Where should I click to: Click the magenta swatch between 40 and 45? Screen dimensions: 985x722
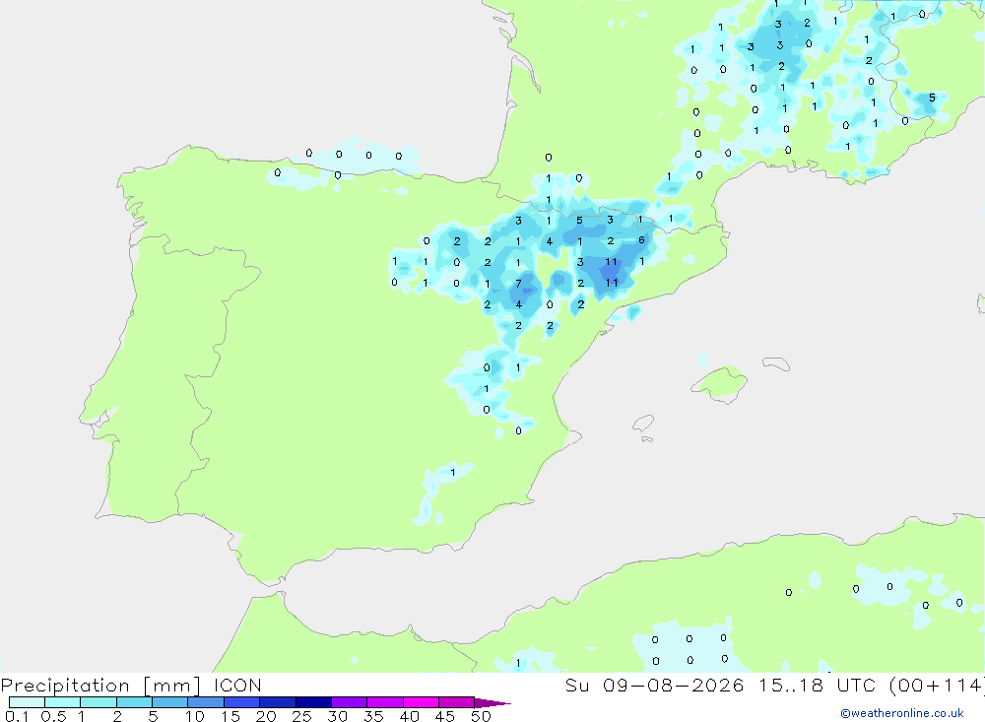(x=421, y=702)
